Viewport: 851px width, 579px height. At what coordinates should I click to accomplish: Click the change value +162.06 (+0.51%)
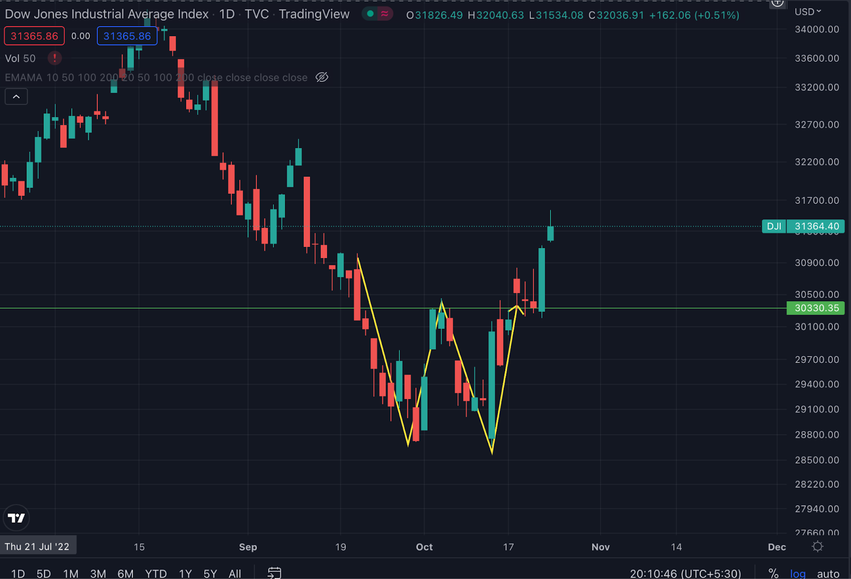694,15
